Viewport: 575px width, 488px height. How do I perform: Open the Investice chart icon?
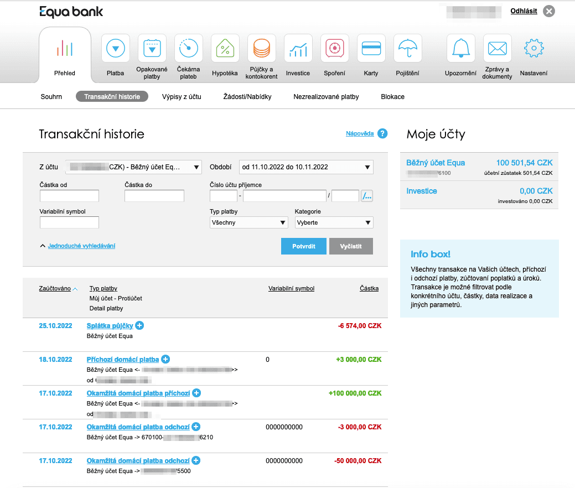(x=298, y=48)
